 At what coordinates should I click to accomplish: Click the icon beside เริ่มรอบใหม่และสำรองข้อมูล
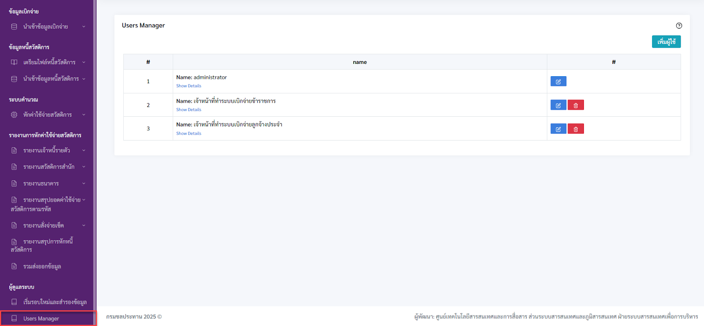click(x=14, y=302)
